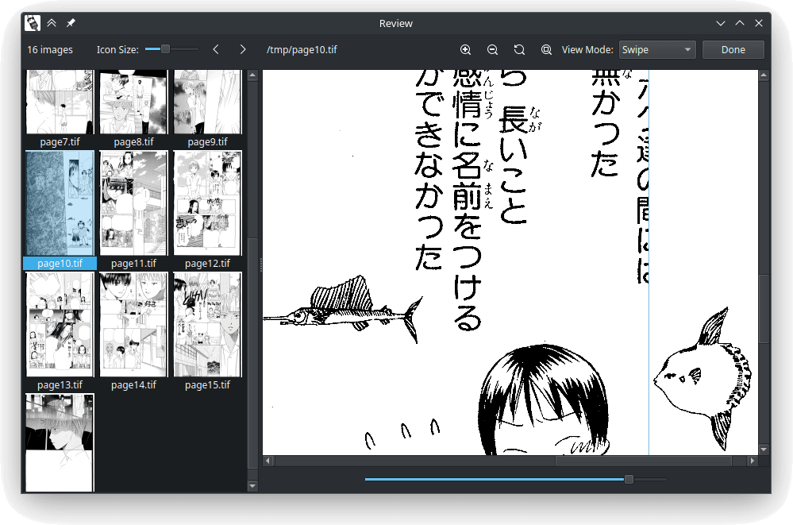The height and width of the screenshot is (525, 793).
Task: Select the page13.tif thumbnail
Action: (60, 325)
